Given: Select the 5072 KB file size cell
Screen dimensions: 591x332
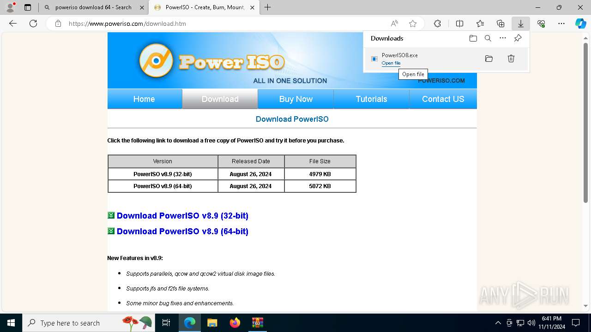Looking at the screenshot, I should [320, 186].
